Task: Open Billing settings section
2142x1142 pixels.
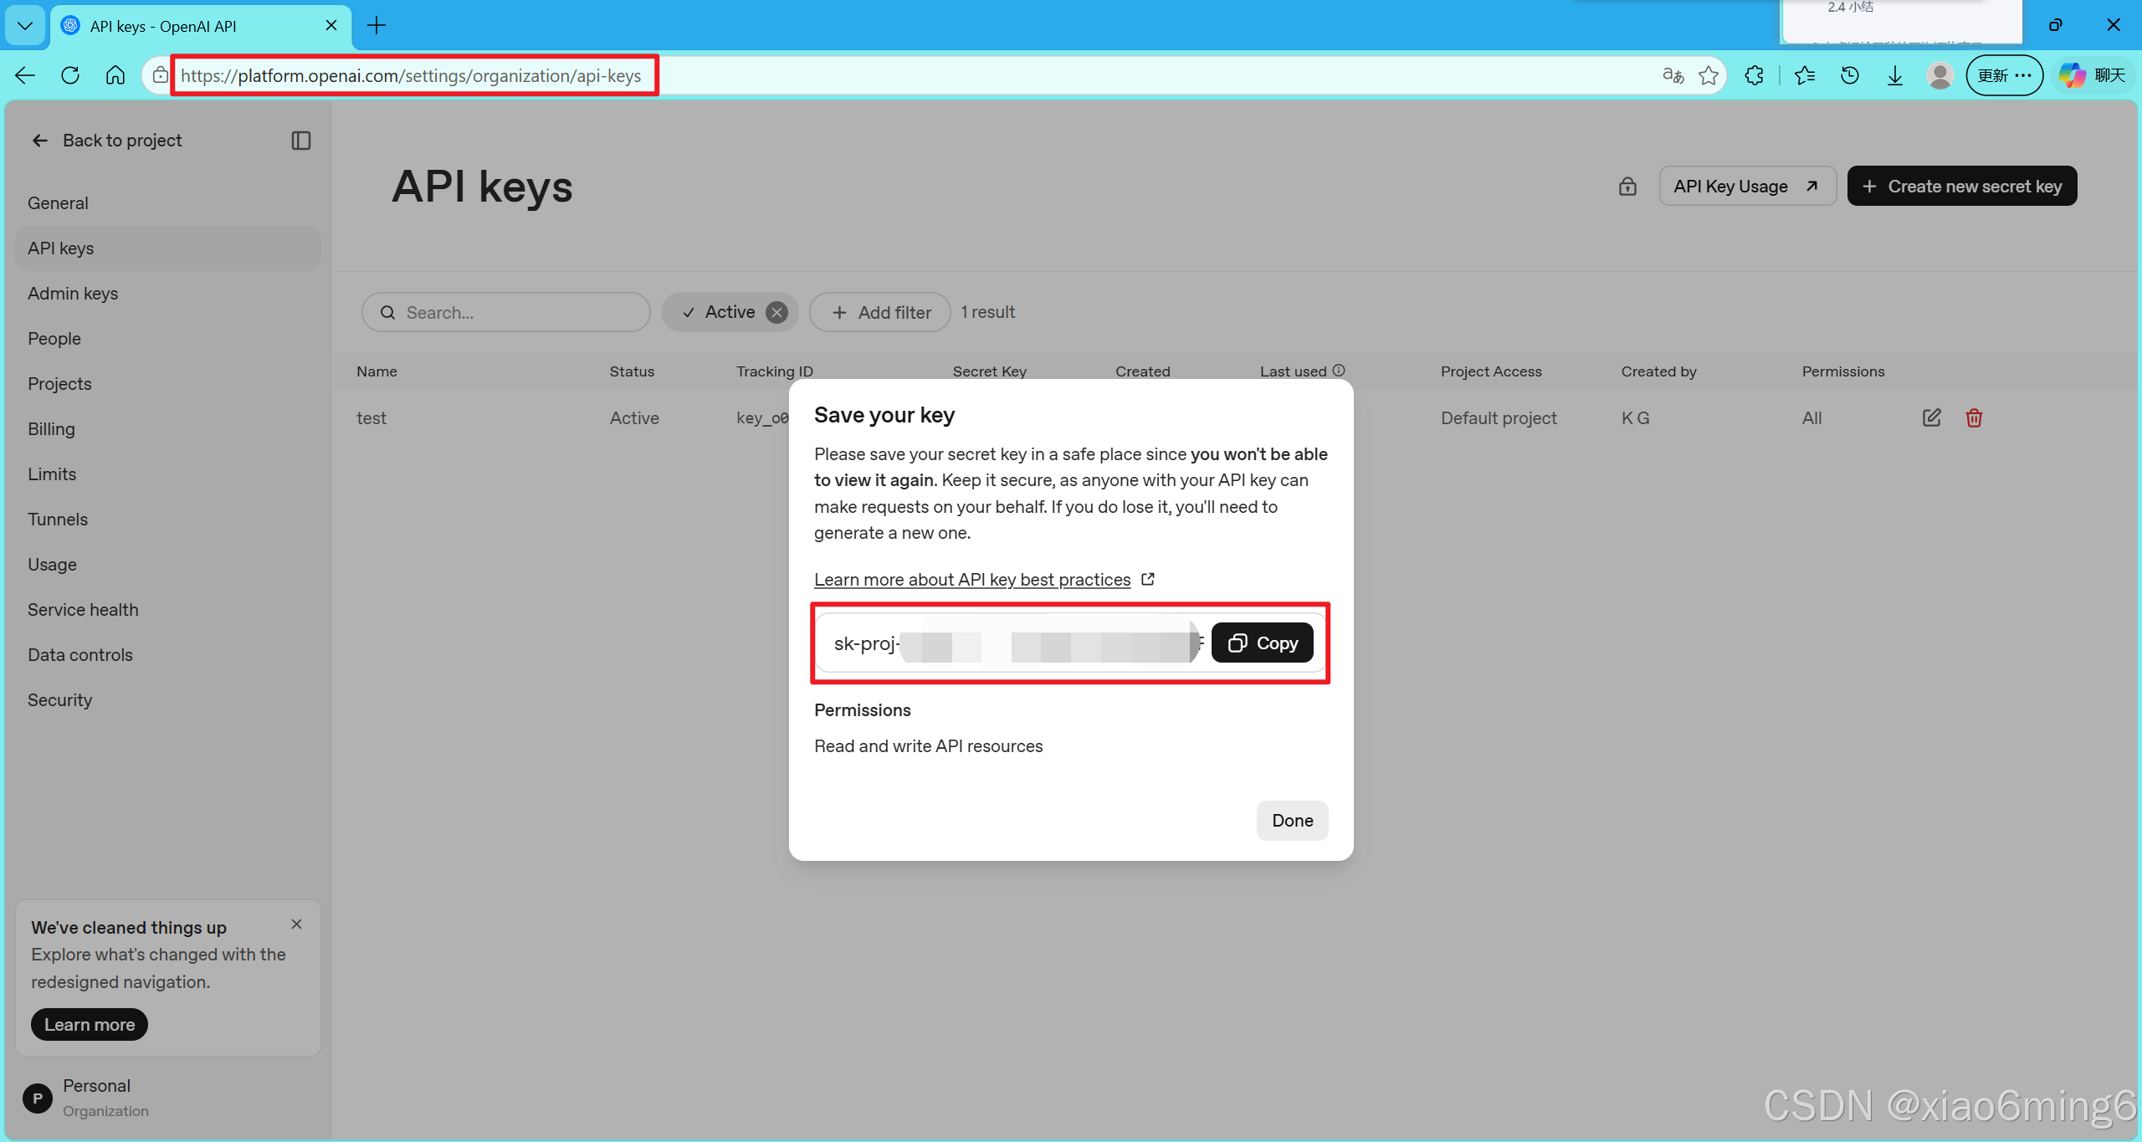Action: coord(167,429)
